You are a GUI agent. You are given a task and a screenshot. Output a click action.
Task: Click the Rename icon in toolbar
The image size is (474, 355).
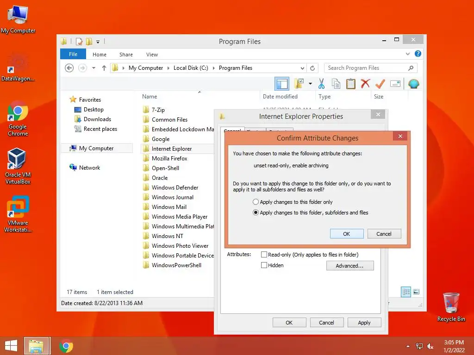(395, 84)
